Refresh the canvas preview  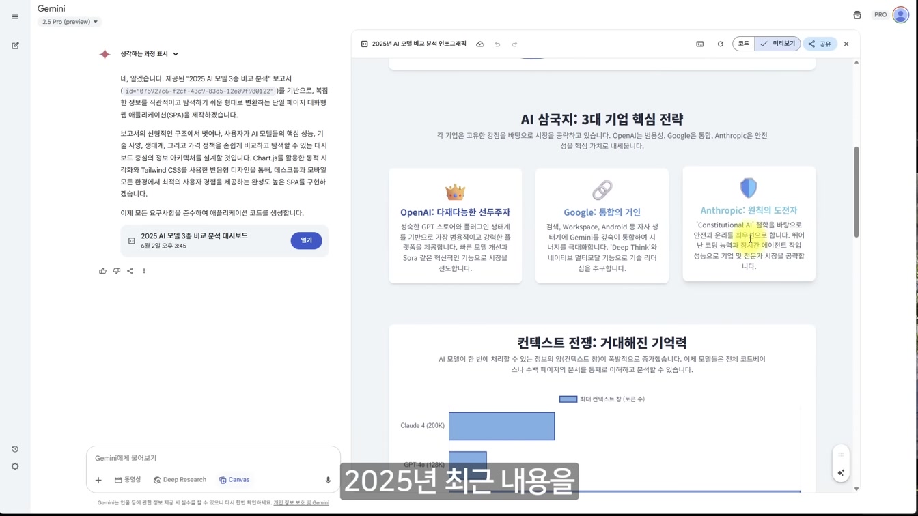(720, 44)
